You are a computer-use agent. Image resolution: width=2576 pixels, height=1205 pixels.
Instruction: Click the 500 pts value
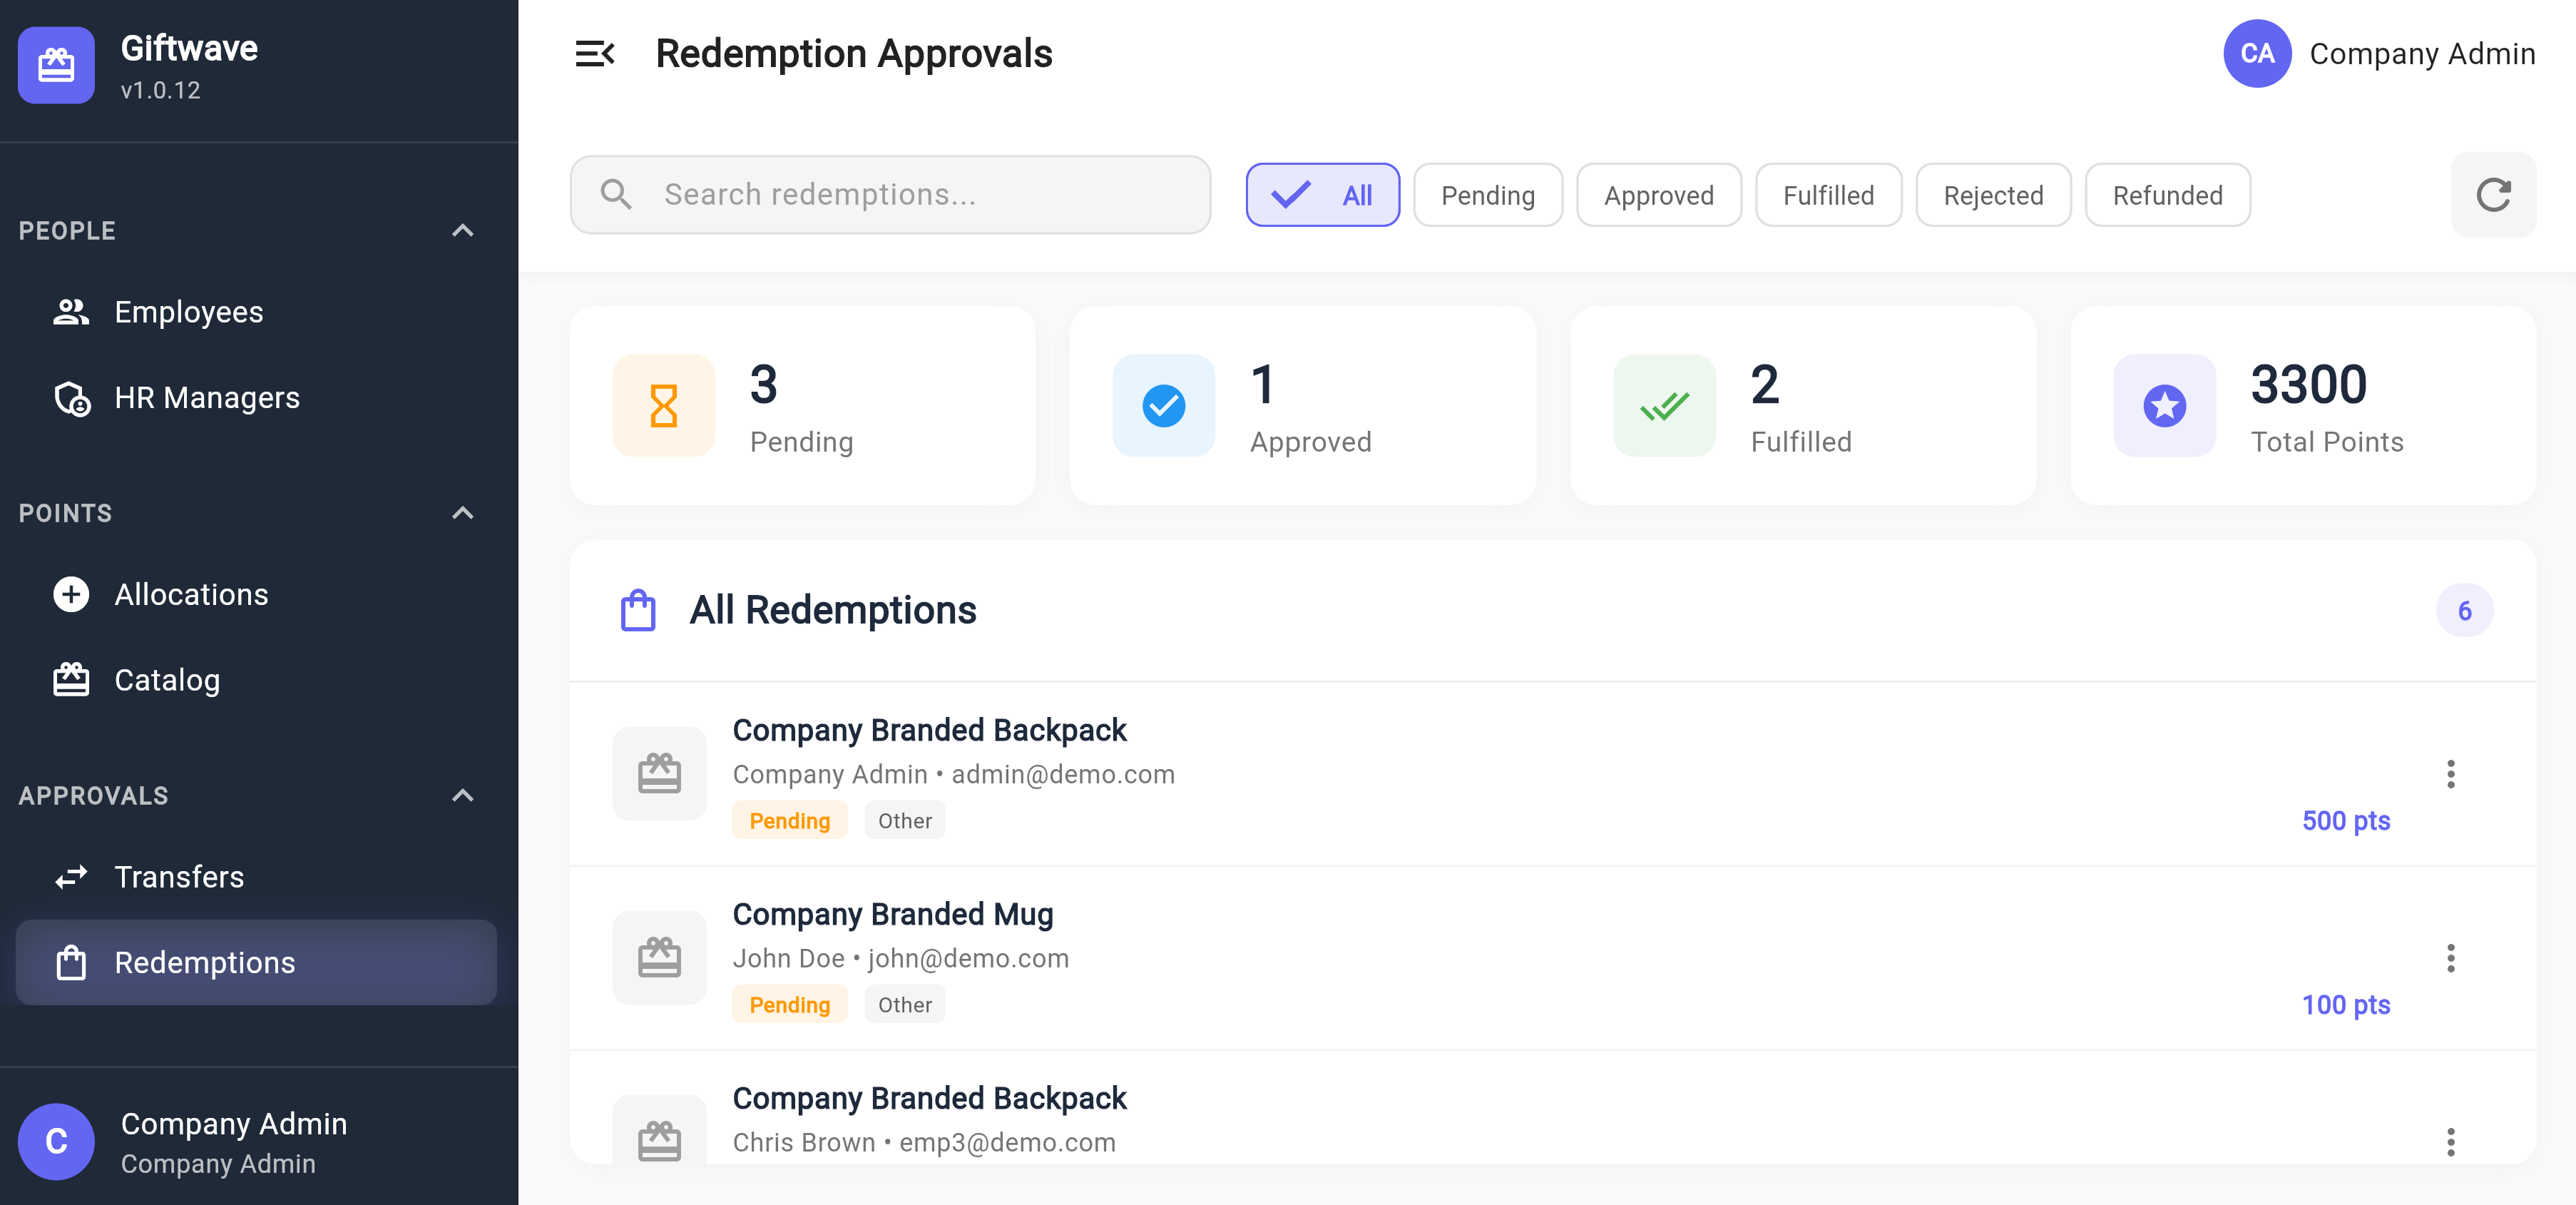click(x=2345, y=820)
